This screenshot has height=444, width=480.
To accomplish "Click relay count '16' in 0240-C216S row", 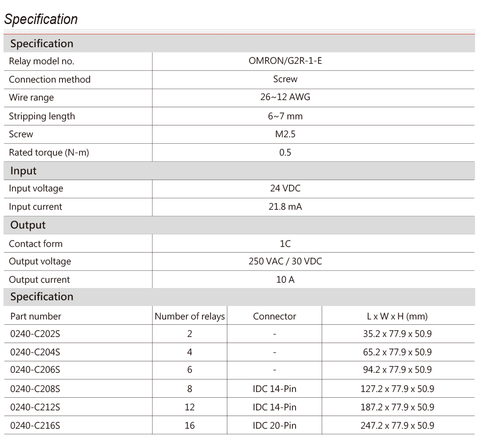I will (x=190, y=426).
